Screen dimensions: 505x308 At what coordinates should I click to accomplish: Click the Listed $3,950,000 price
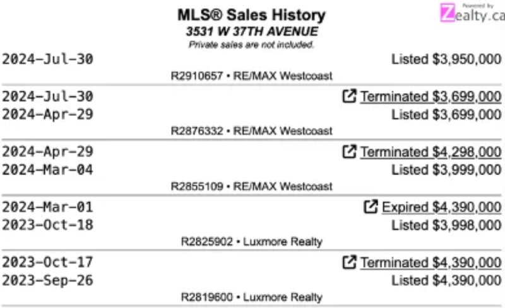point(446,59)
